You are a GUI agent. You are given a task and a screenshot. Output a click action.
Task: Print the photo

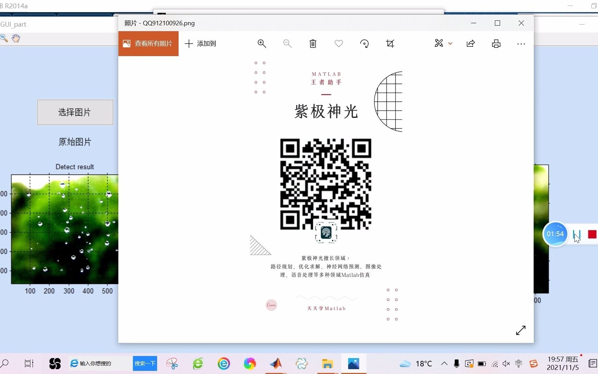click(x=496, y=44)
